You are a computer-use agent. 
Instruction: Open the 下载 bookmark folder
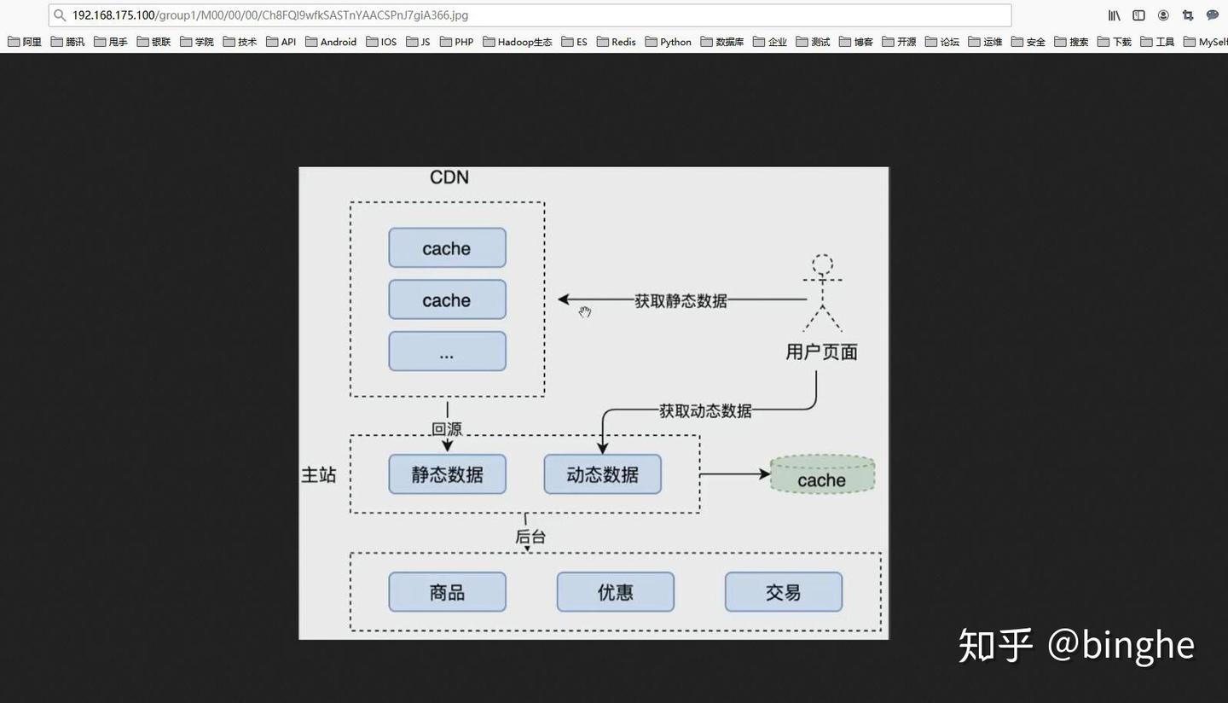click(1115, 42)
